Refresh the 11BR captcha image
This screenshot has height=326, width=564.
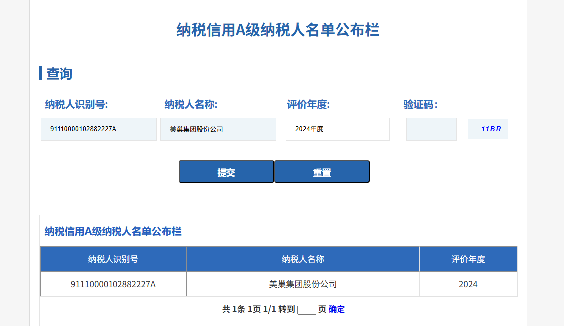(x=488, y=129)
